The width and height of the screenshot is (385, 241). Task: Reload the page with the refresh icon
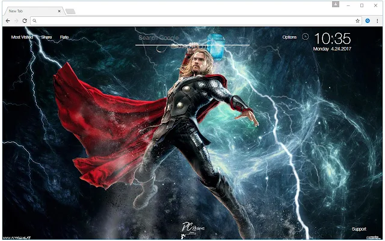click(25, 21)
